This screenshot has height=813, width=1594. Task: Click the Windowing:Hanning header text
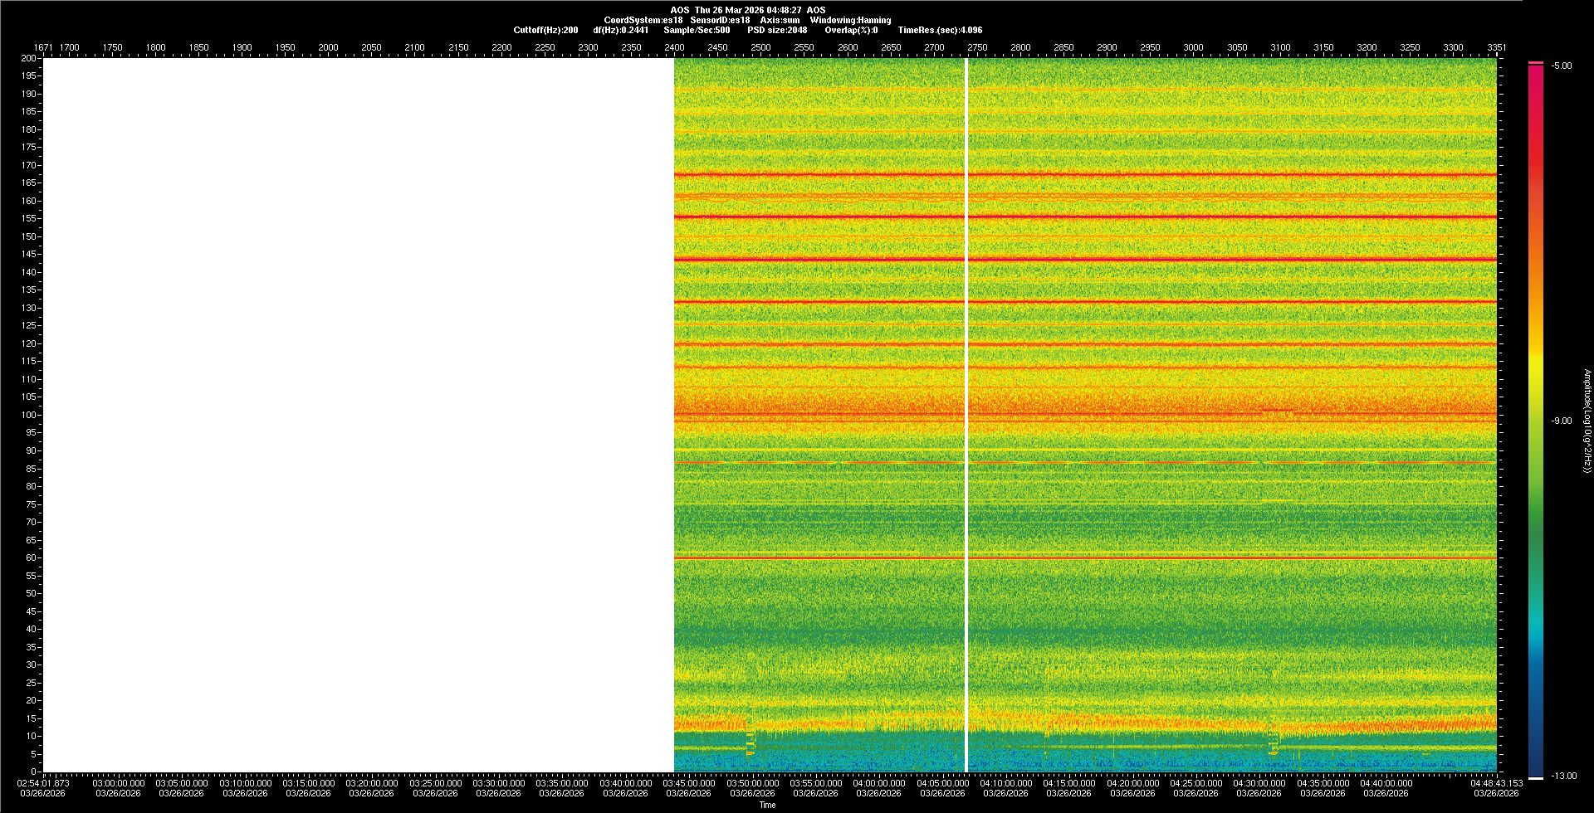coord(850,20)
